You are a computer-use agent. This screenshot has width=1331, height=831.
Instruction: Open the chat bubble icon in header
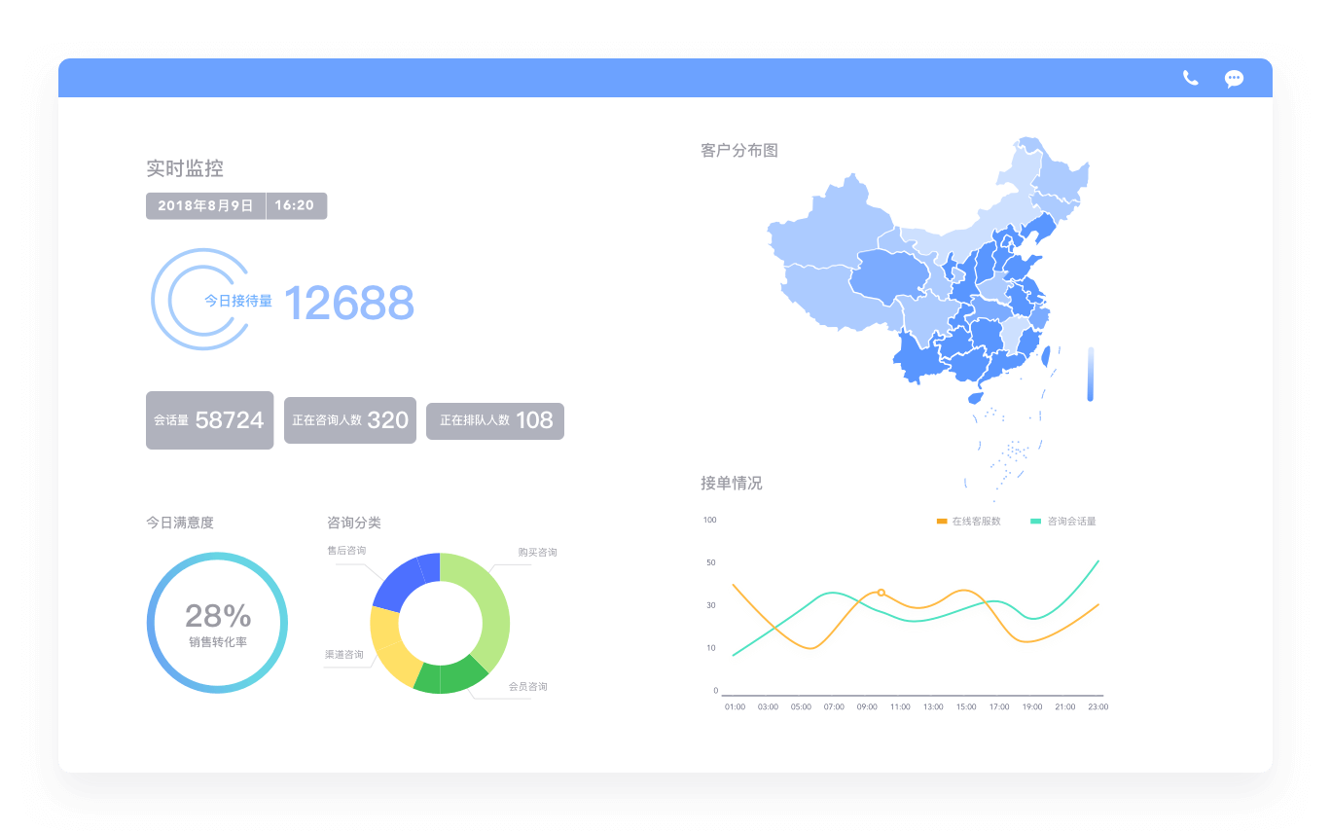click(x=1234, y=79)
